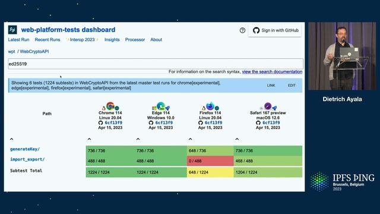Open the About tab

[156, 40]
